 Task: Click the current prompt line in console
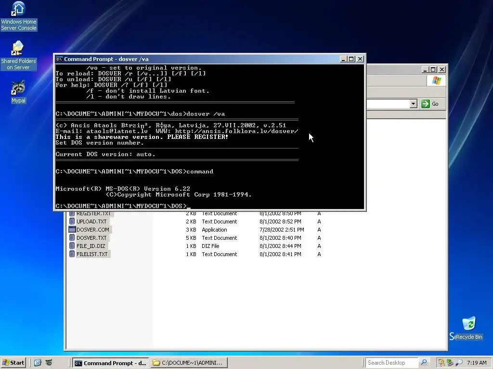coord(123,206)
